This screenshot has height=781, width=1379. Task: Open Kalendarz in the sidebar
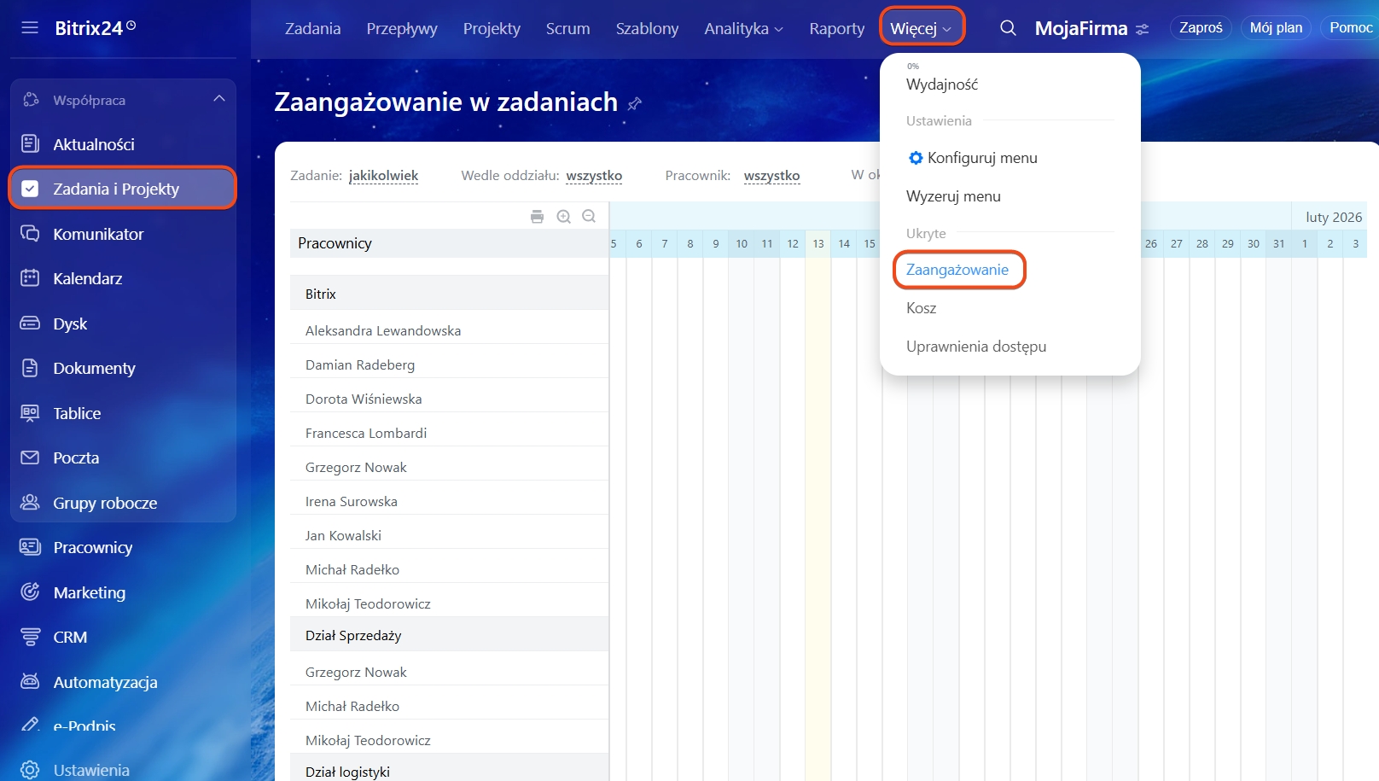[x=87, y=278]
